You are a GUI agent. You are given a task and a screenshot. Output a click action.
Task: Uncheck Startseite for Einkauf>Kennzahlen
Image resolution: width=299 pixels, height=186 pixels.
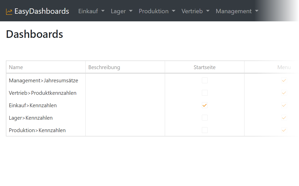[x=205, y=105]
